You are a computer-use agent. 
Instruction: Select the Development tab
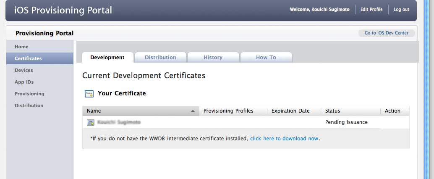point(107,58)
